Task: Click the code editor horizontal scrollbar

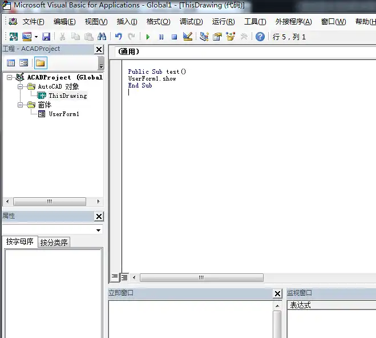Action: (201, 277)
